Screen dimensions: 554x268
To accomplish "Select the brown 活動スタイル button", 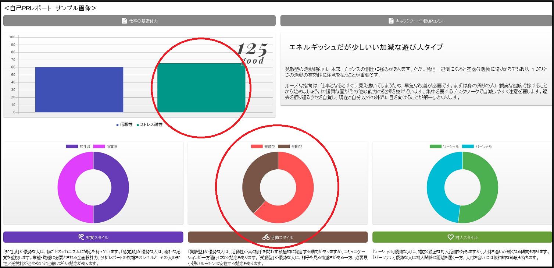I will [278, 237].
